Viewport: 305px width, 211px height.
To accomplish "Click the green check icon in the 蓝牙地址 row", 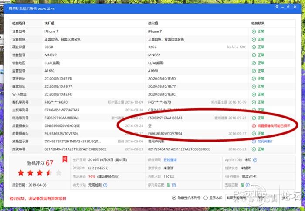I will click(254, 79).
